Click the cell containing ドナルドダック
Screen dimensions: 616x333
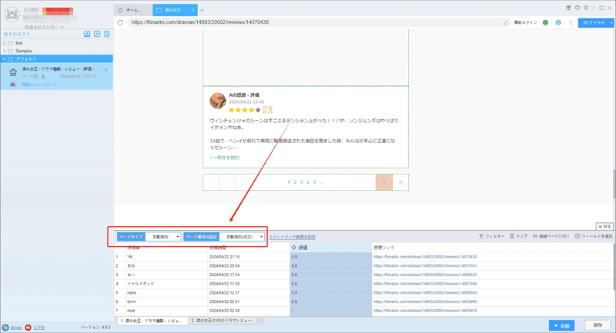(x=166, y=284)
